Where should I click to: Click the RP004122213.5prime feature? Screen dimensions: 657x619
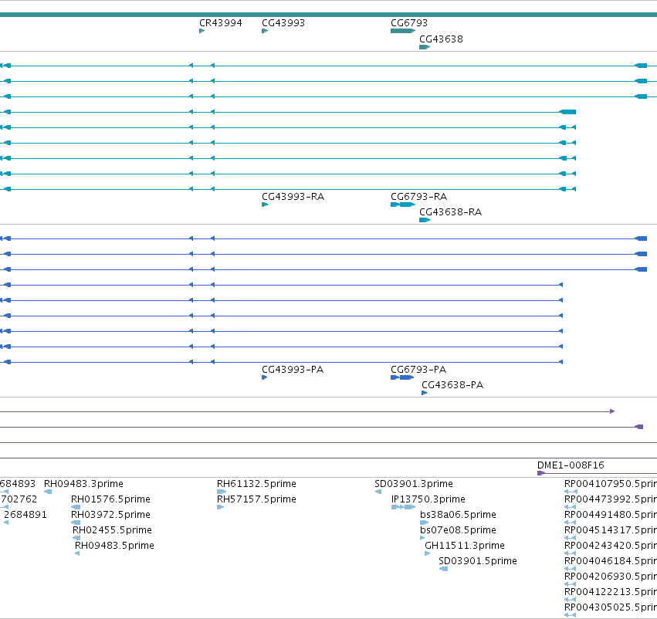click(571, 600)
